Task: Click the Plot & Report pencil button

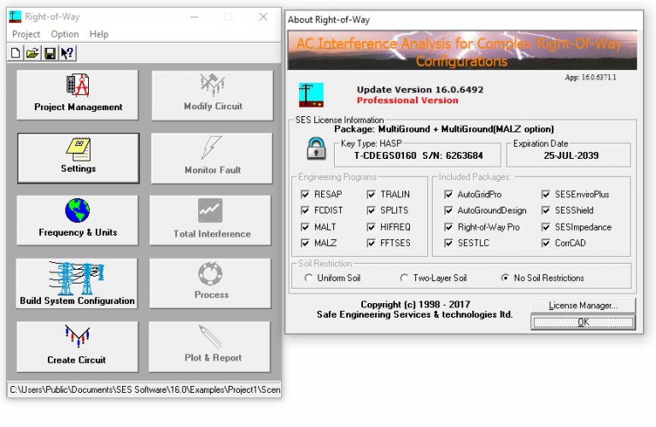Action: tap(210, 347)
